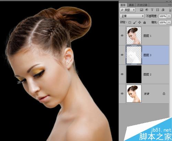This screenshot has height=141, width=172.
Task: Select the pixel layer filter icon
Action: coord(142,10)
